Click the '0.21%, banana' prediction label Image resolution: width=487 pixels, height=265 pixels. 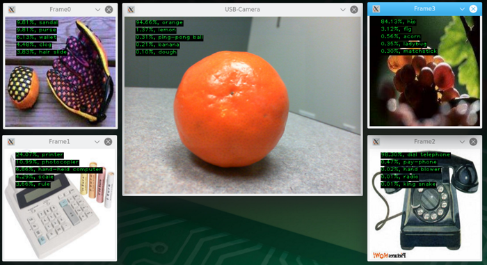click(x=157, y=45)
